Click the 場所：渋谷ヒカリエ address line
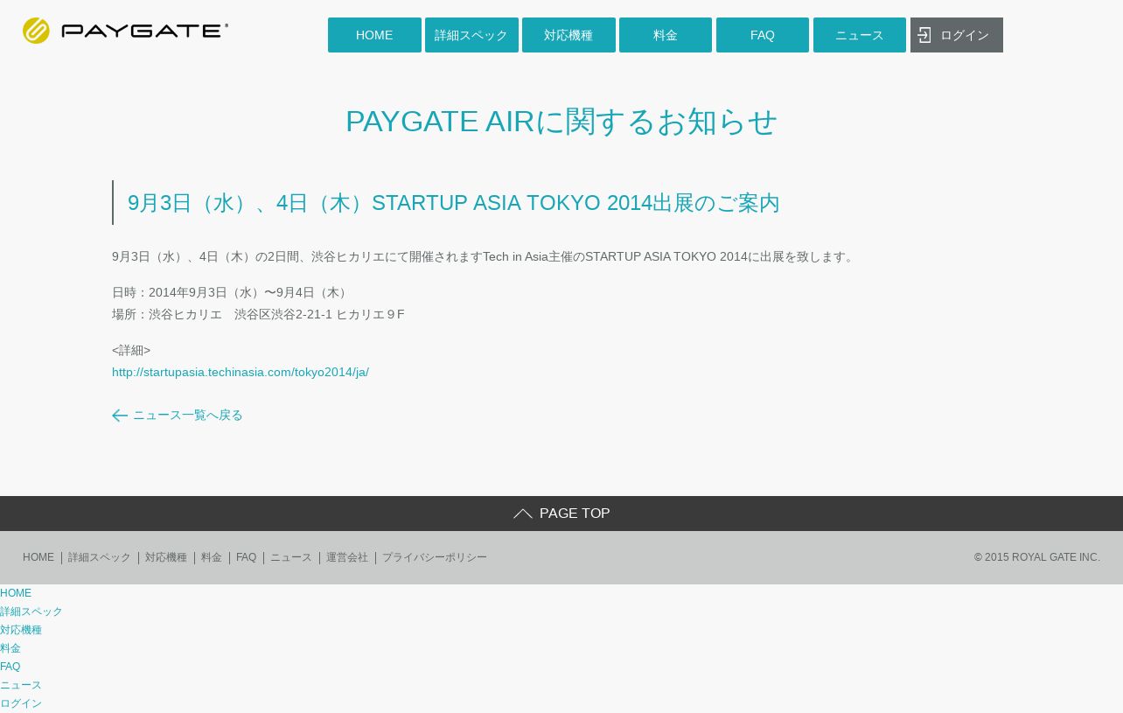Image resolution: width=1123 pixels, height=713 pixels. (x=258, y=314)
